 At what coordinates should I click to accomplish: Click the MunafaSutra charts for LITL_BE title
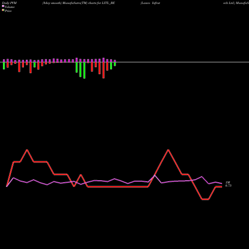[x=79, y=3]
